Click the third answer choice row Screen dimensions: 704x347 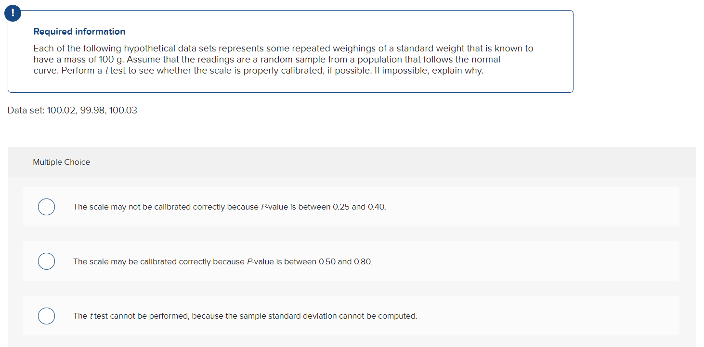coord(351,316)
